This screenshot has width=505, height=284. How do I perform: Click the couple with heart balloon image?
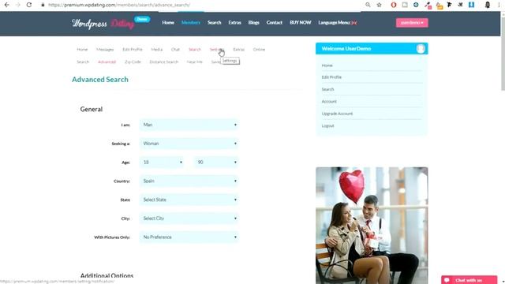pyautogui.click(x=372, y=226)
